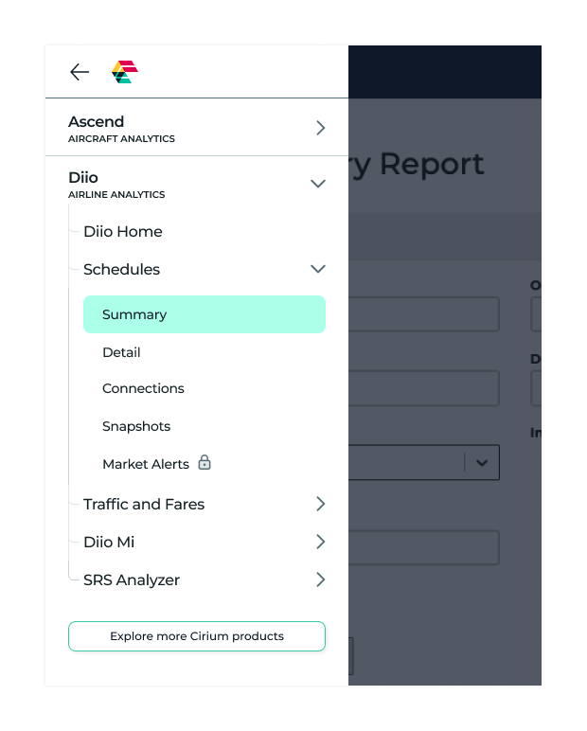Expand the Ascend Aircraft Analytics section
Image resolution: width=587 pixels, height=731 pixels.
tap(320, 128)
